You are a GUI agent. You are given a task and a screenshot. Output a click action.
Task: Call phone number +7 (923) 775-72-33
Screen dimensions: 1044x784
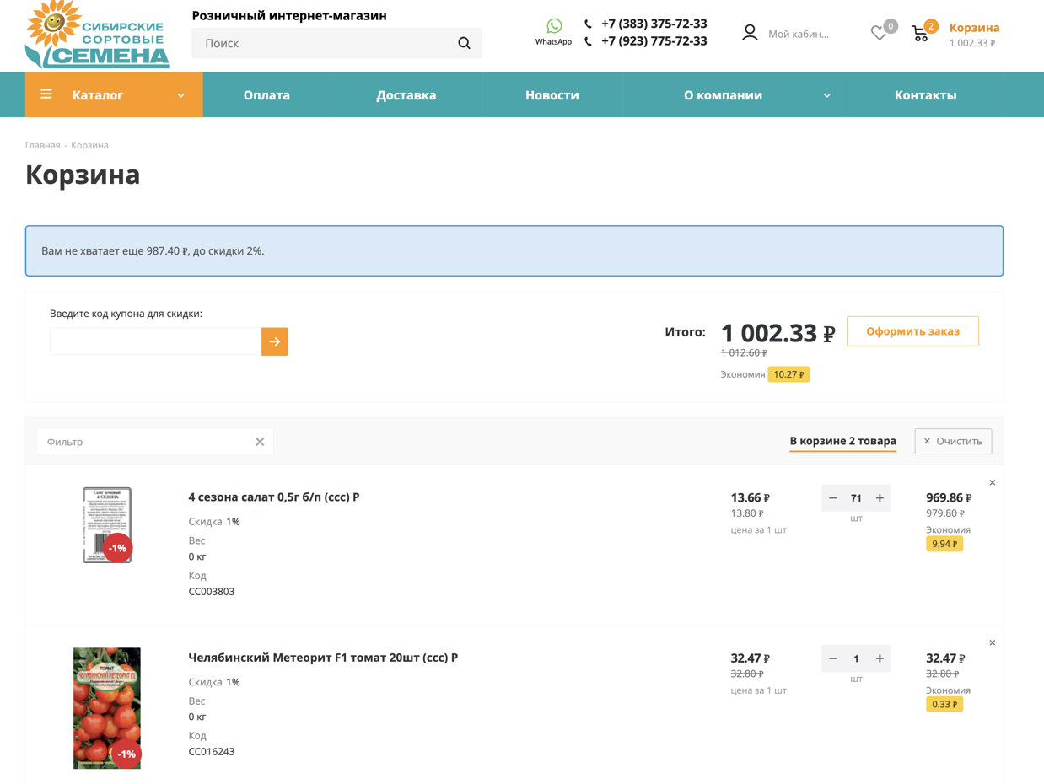pos(654,40)
